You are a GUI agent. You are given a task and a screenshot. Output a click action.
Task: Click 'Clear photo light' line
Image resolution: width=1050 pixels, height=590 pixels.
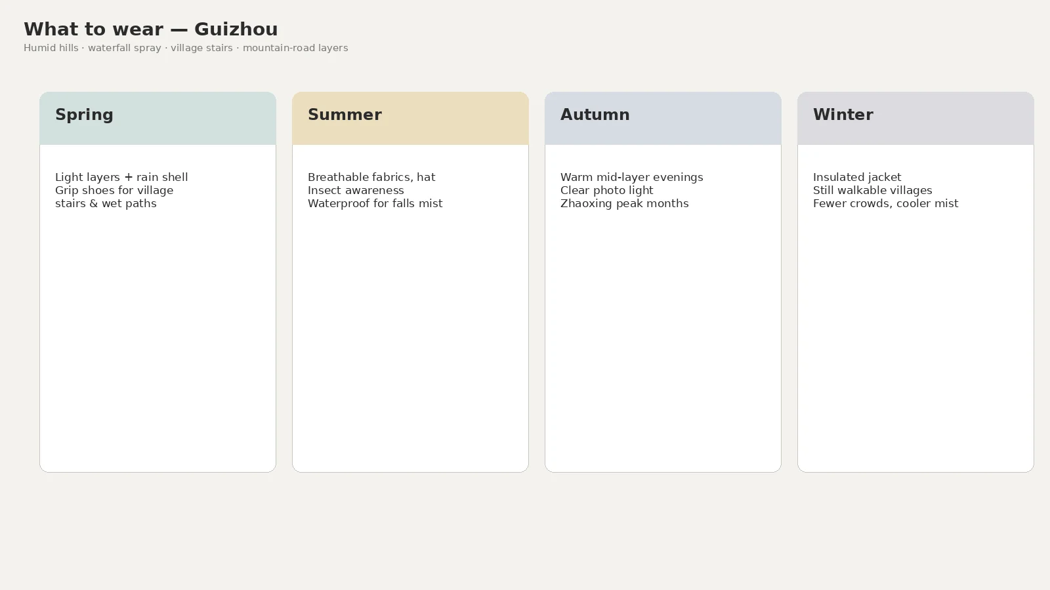606,190
